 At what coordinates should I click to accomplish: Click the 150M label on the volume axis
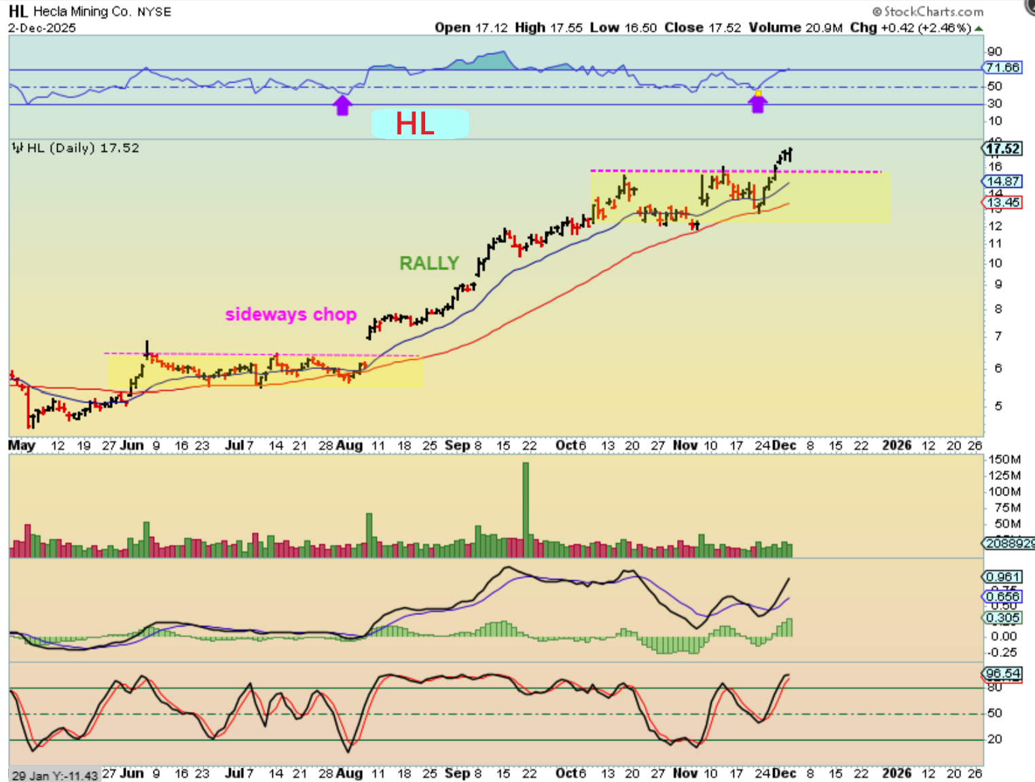[x=1005, y=460]
